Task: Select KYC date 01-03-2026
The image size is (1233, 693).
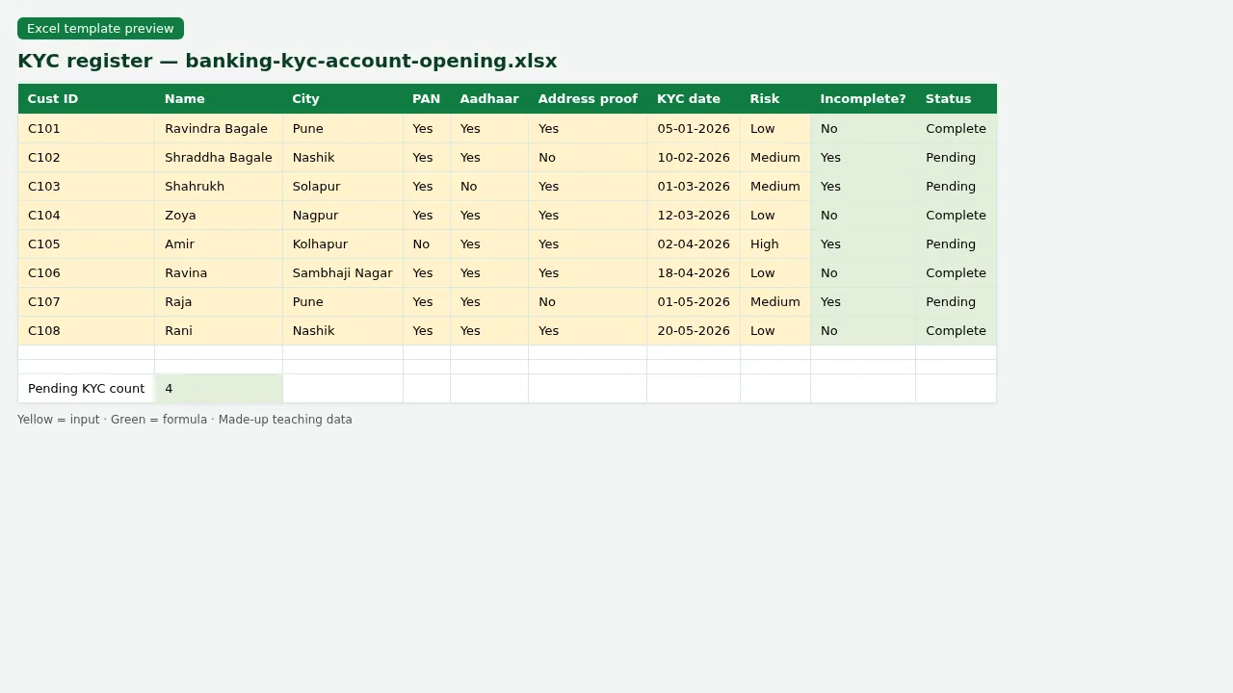Action: 694,187
